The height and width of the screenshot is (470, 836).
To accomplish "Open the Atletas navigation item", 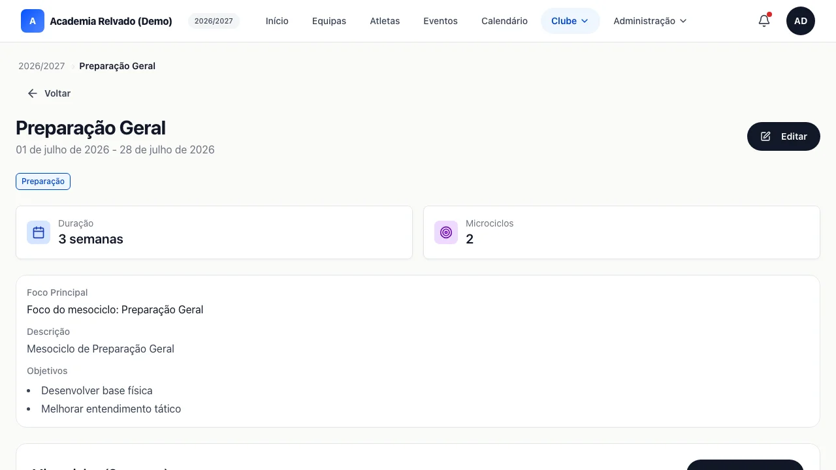I will pos(385,21).
